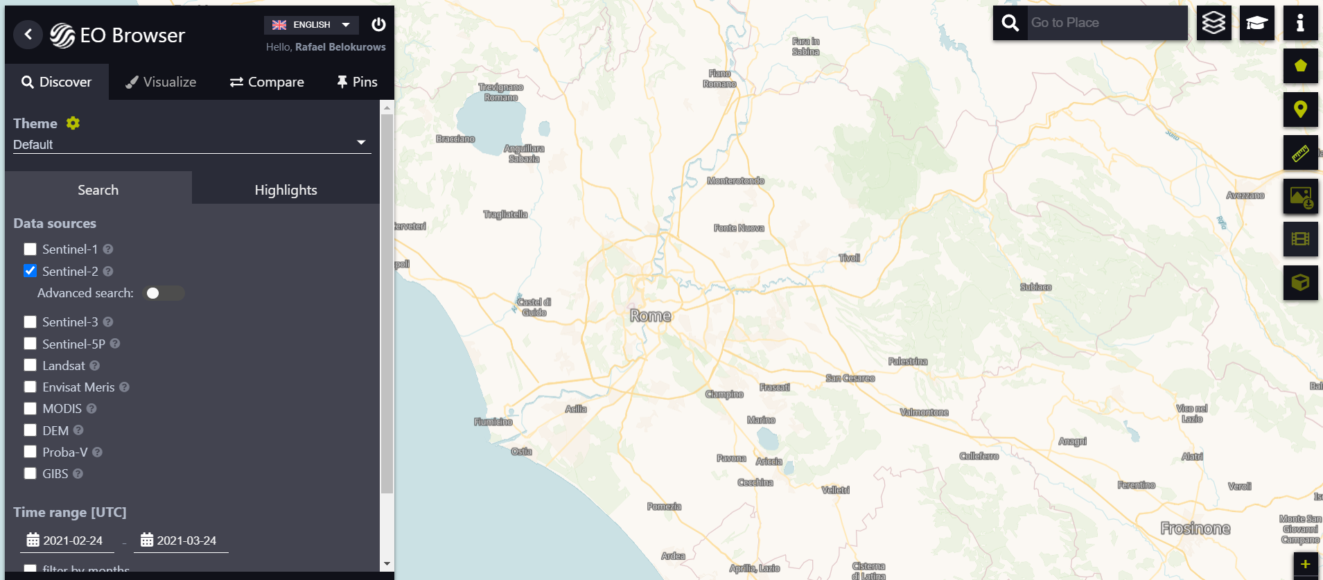Enable the Sentinel-1 data source
Viewport: 1323px width, 580px height.
[30, 249]
